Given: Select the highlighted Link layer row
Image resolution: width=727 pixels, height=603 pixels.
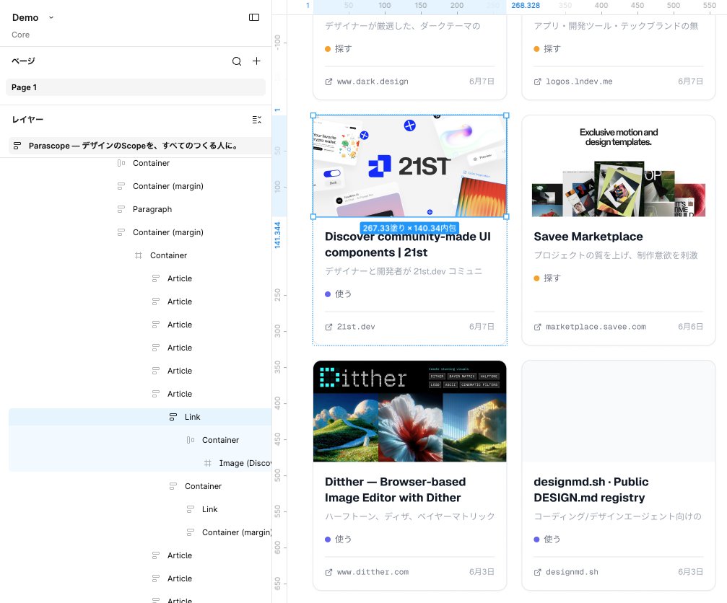Looking at the screenshot, I should pos(140,417).
